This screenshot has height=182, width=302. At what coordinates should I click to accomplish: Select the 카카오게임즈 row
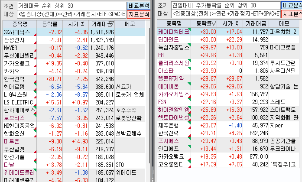click(x=228, y=94)
